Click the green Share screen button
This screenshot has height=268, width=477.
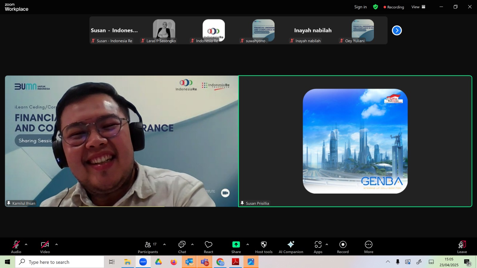point(236,247)
